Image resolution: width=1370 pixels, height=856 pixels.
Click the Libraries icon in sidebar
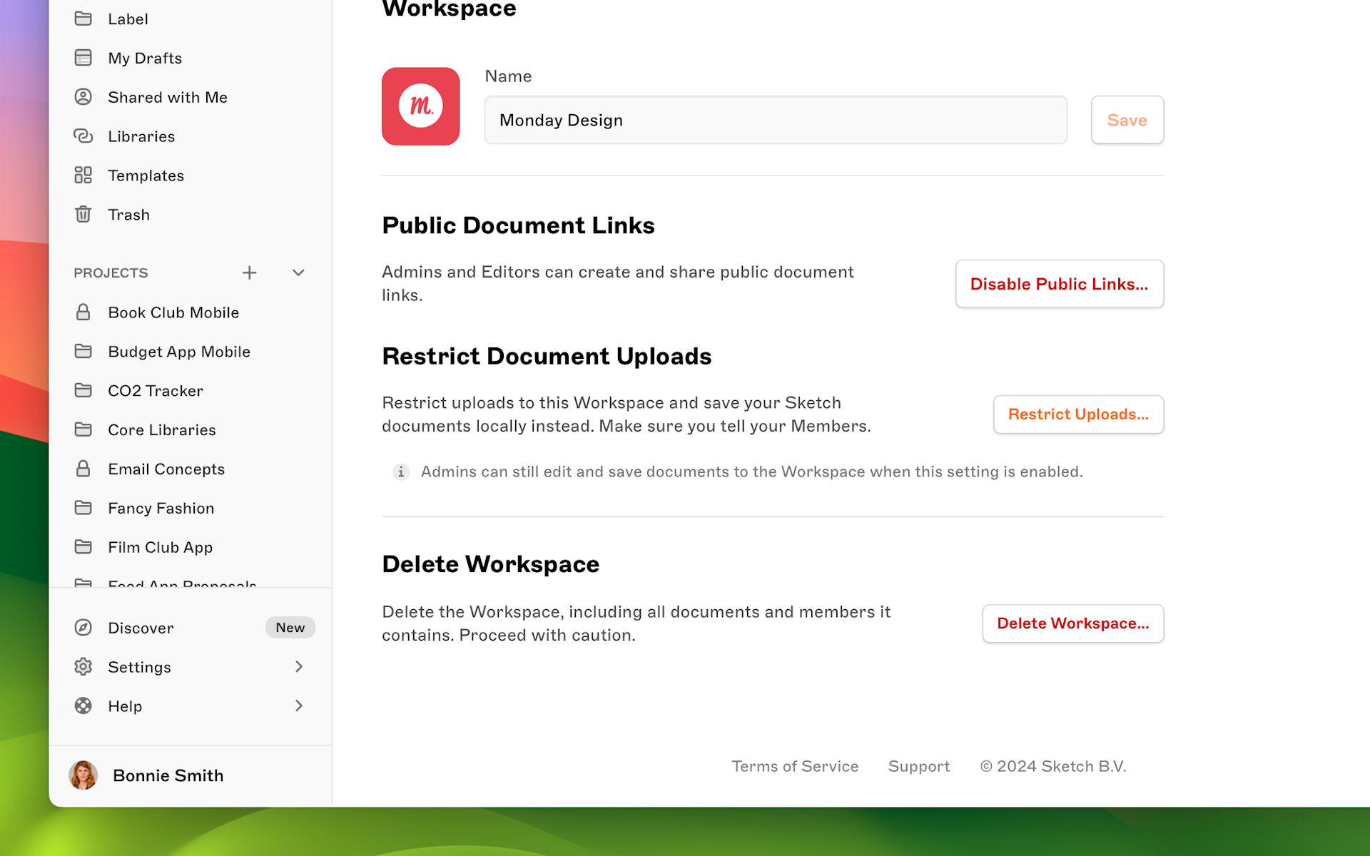83,136
